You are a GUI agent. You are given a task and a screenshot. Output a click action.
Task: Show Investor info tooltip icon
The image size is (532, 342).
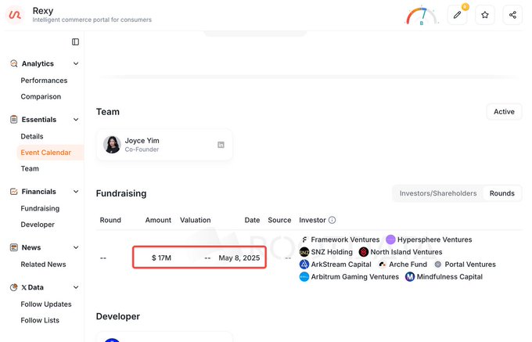332,220
